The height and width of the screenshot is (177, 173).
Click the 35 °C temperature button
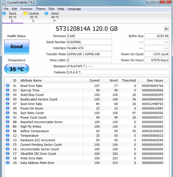coord(17,69)
